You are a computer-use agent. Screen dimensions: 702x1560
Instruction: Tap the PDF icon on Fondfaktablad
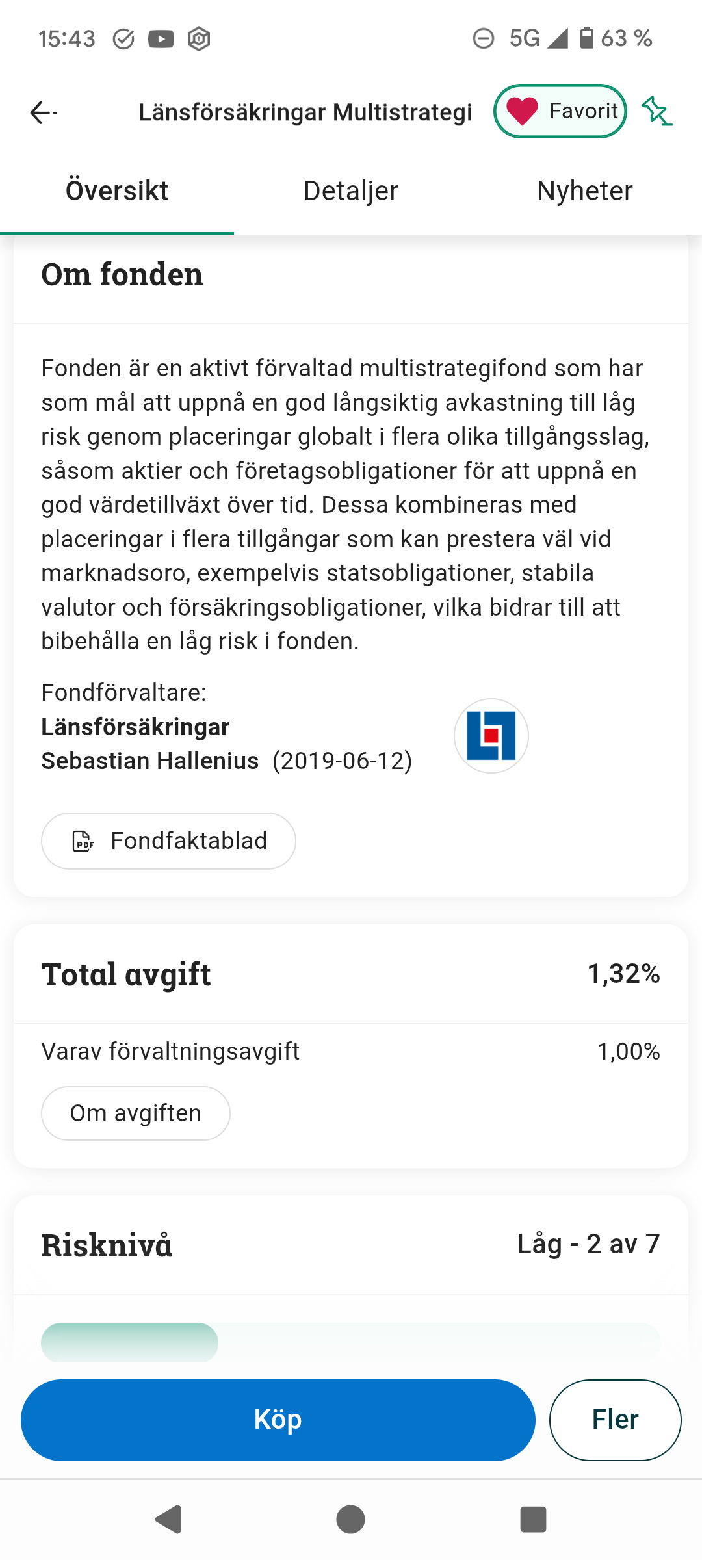click(x=83, y=841)
